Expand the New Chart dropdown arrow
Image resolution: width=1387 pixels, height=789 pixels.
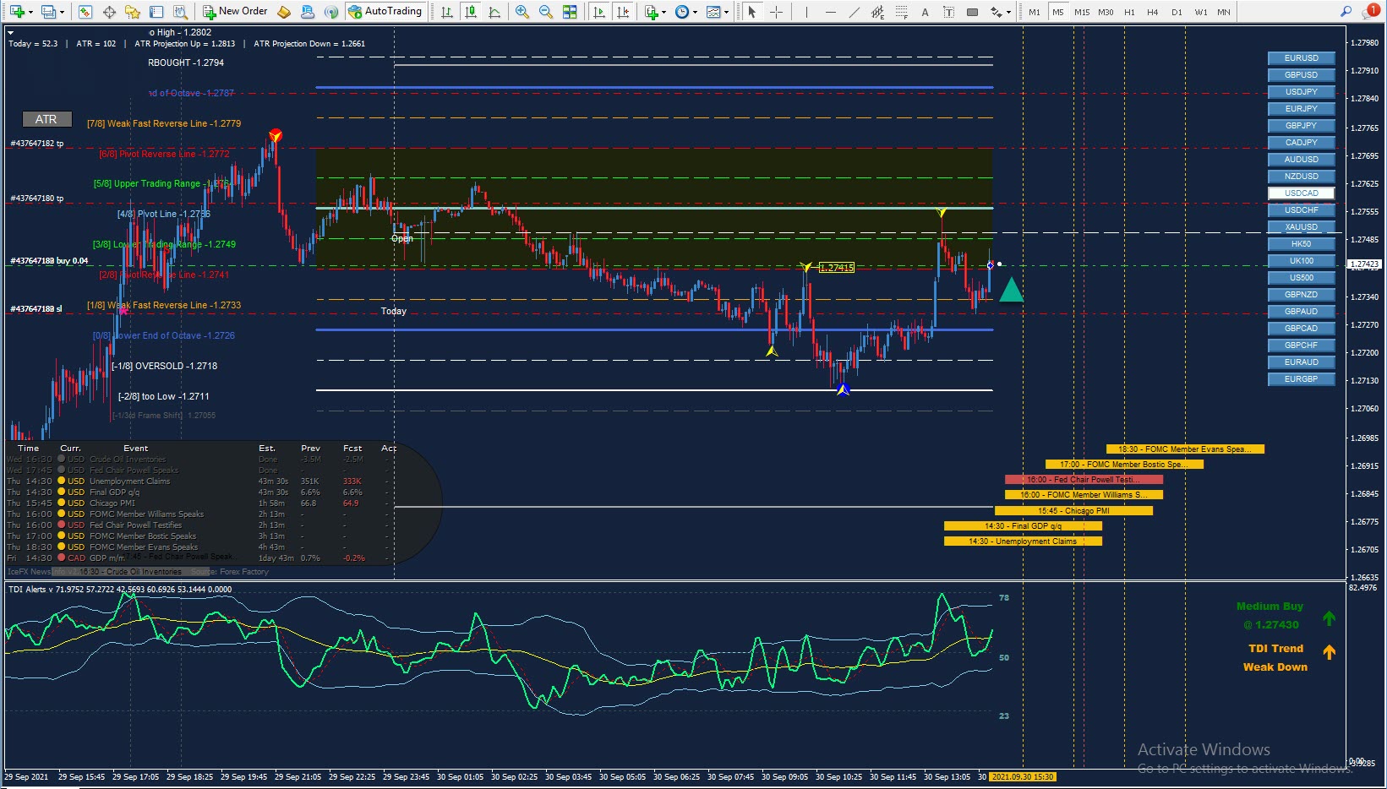(30, 12)
